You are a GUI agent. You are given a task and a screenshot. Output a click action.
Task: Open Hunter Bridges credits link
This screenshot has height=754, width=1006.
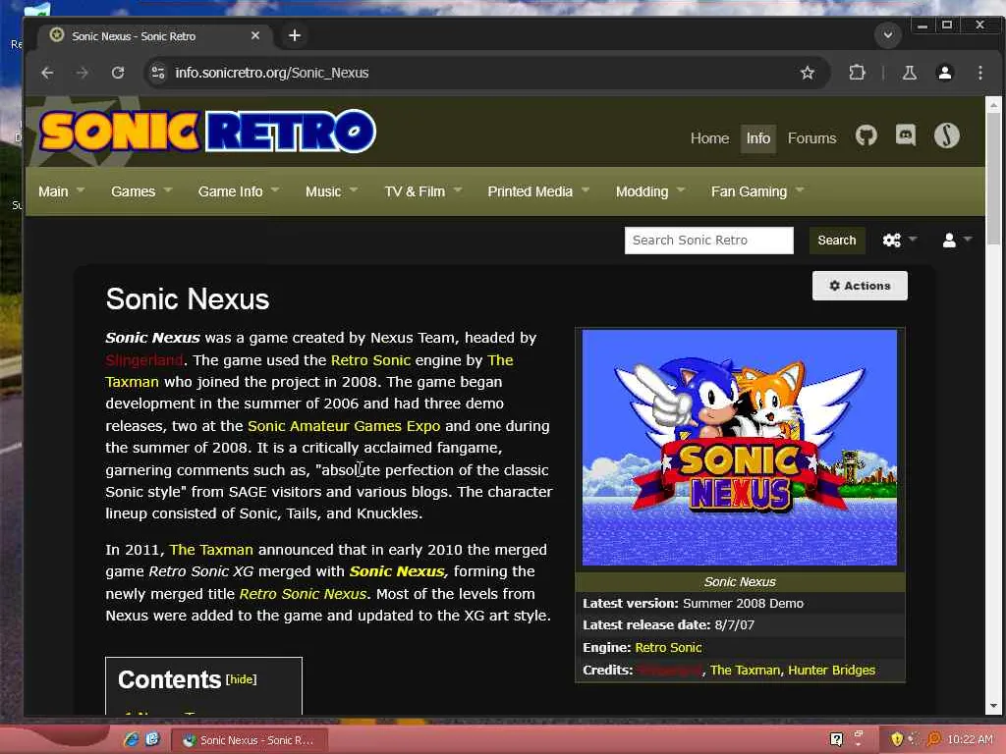[831, 670]
